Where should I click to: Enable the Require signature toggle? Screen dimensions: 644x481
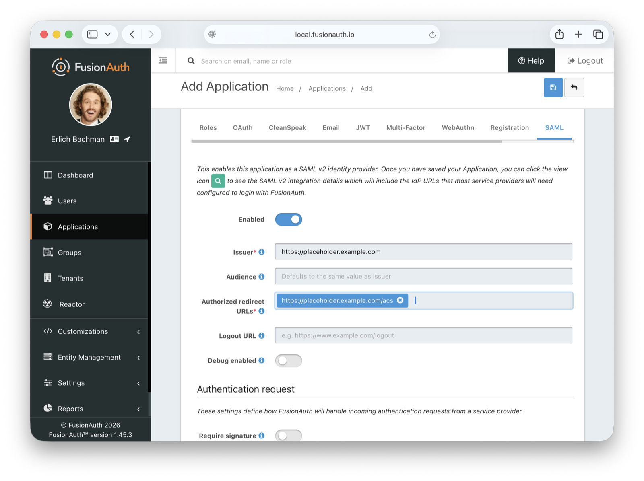click(x=289, y=435)
